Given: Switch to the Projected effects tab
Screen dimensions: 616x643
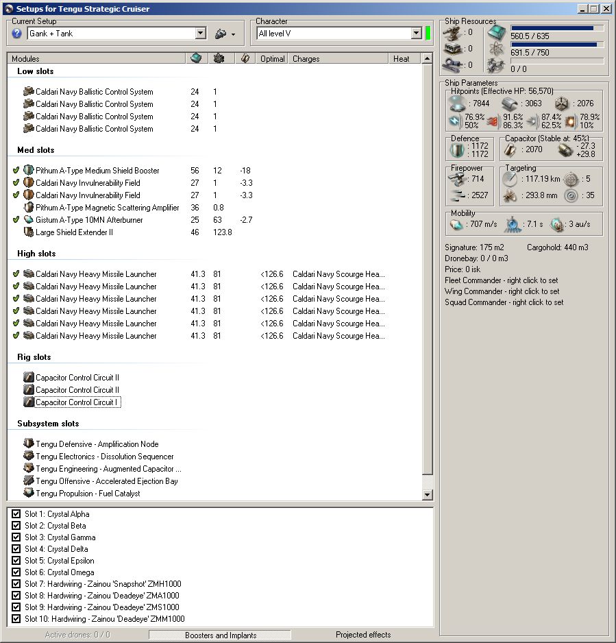Looking at the screenshot, I should [363, 635].
